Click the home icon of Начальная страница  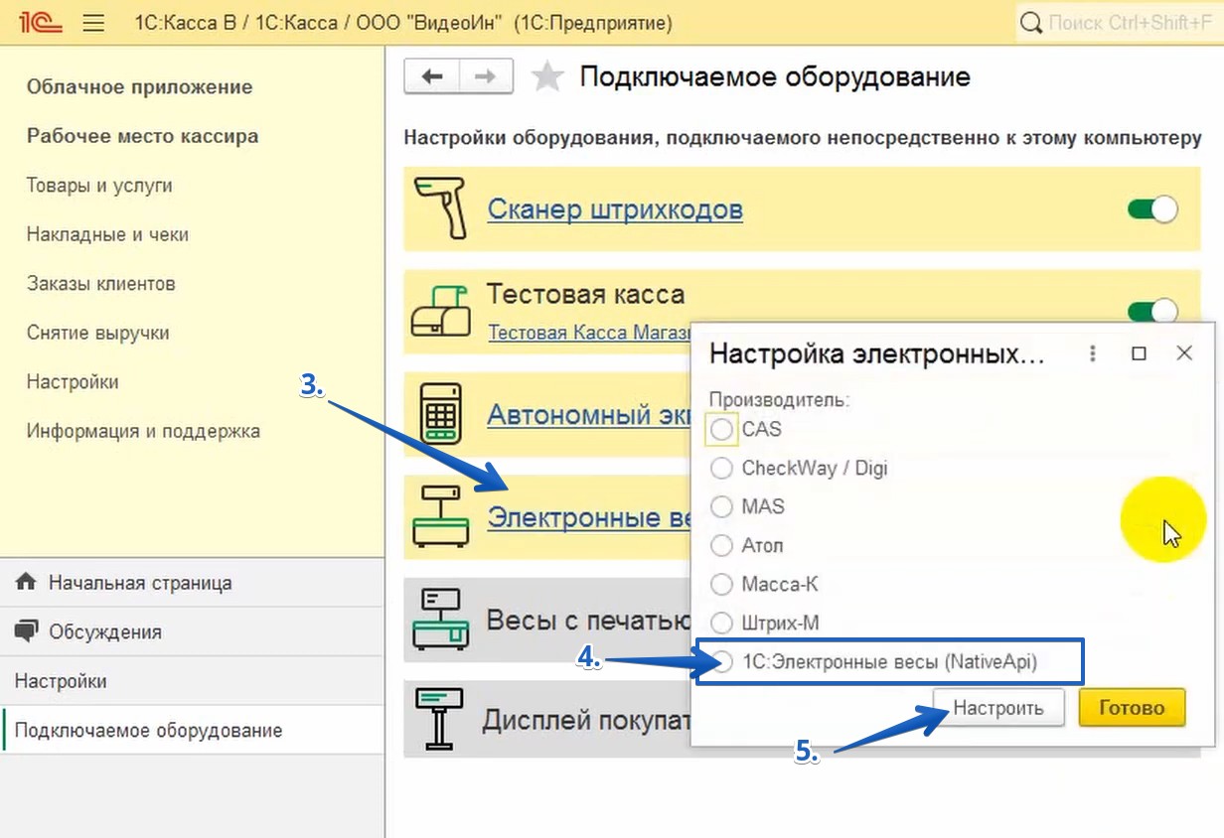click(26, 582)
